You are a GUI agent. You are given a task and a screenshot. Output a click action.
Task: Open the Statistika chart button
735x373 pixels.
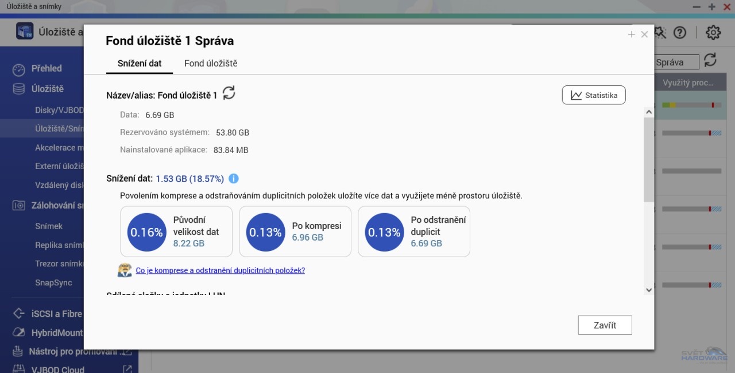tap(594, 95)
